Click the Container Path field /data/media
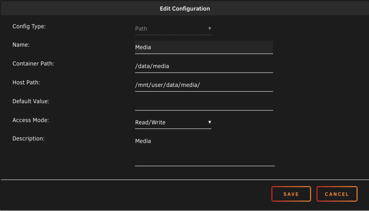Image resolution: width=369 pixels, height=211 pixels. click(204, 66)
